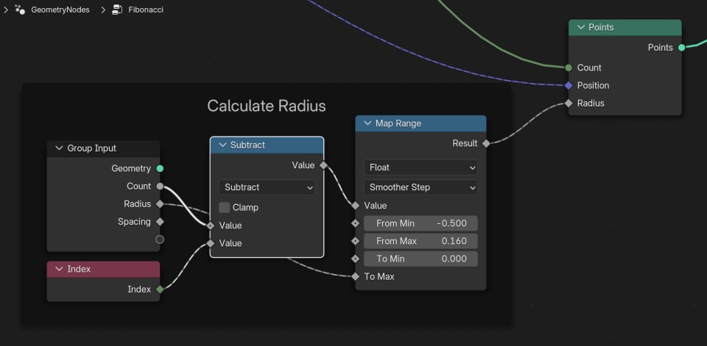Click the From Min value field
This screenshot has width=707, height=346.
(421, 223)
